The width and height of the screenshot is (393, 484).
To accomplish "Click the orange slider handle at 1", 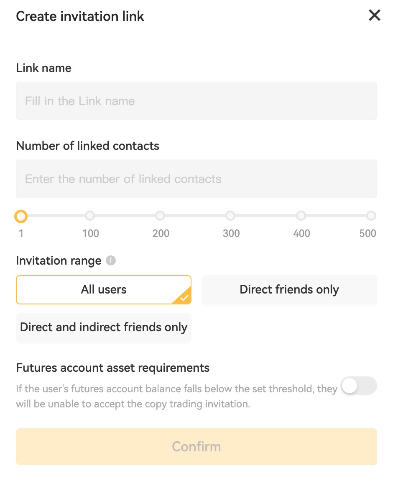I will [20, 216].
